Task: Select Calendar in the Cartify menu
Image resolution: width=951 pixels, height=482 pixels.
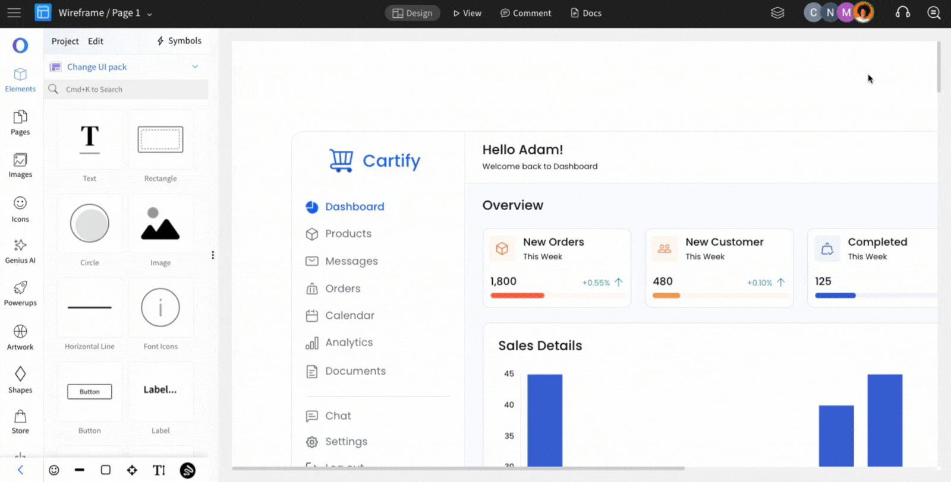Action: pyautogui.click(x=340, y=315)
